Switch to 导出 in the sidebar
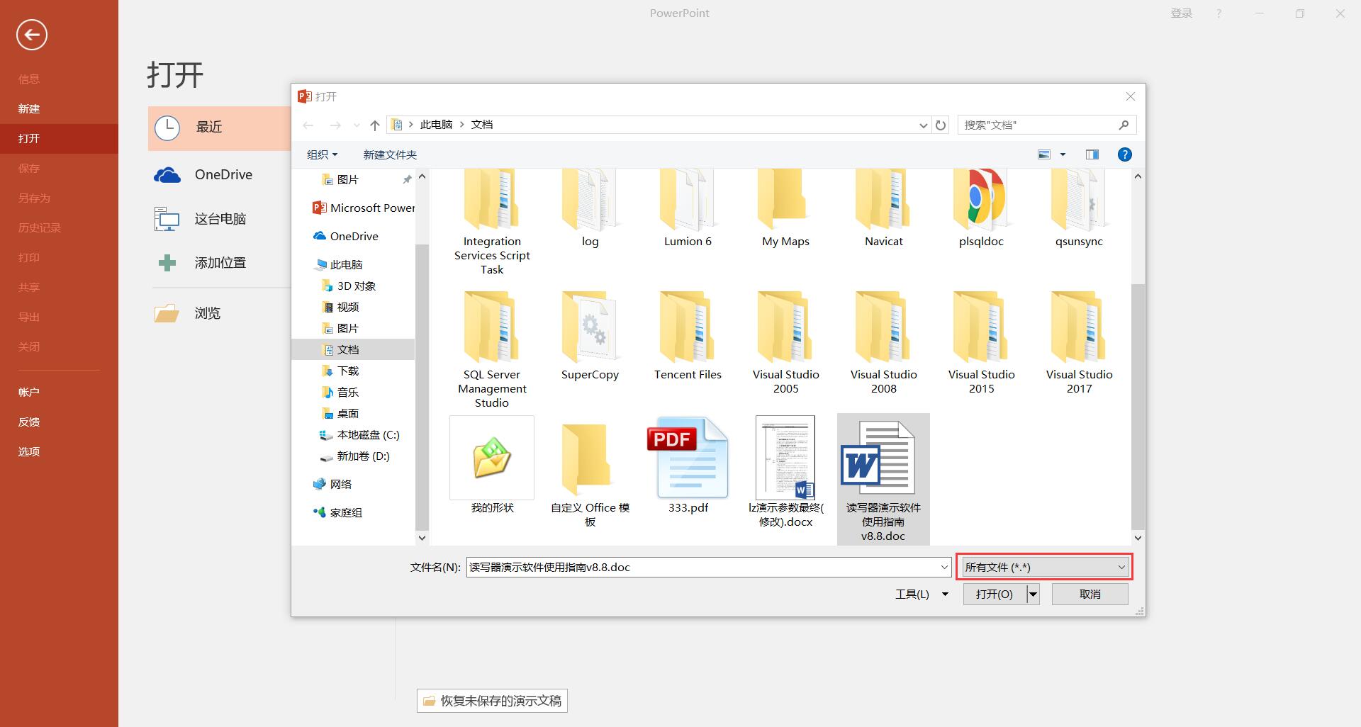Viewport: 1361px width, 727px height. pyautogui.click(x=29, y=317)
